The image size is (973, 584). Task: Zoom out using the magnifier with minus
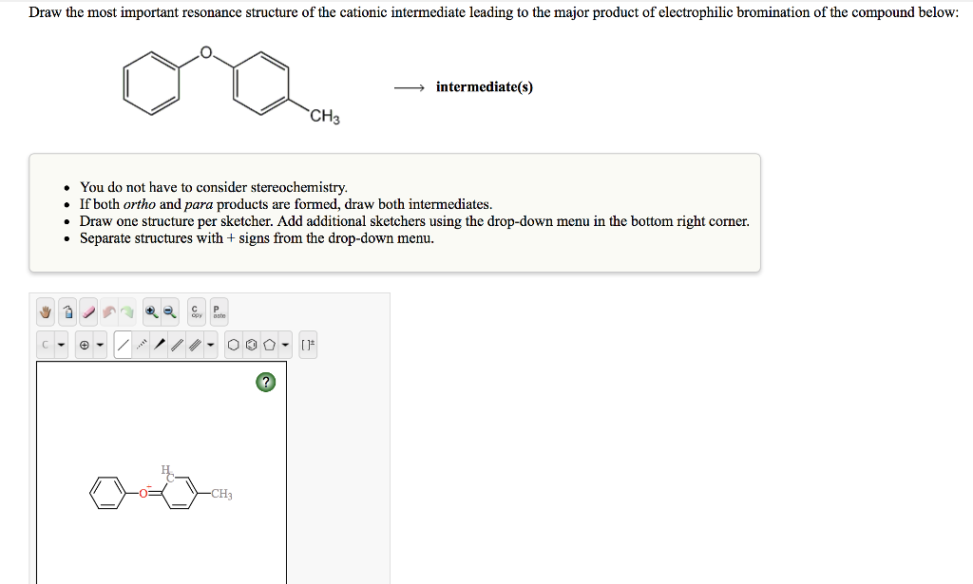click(168, 311)
